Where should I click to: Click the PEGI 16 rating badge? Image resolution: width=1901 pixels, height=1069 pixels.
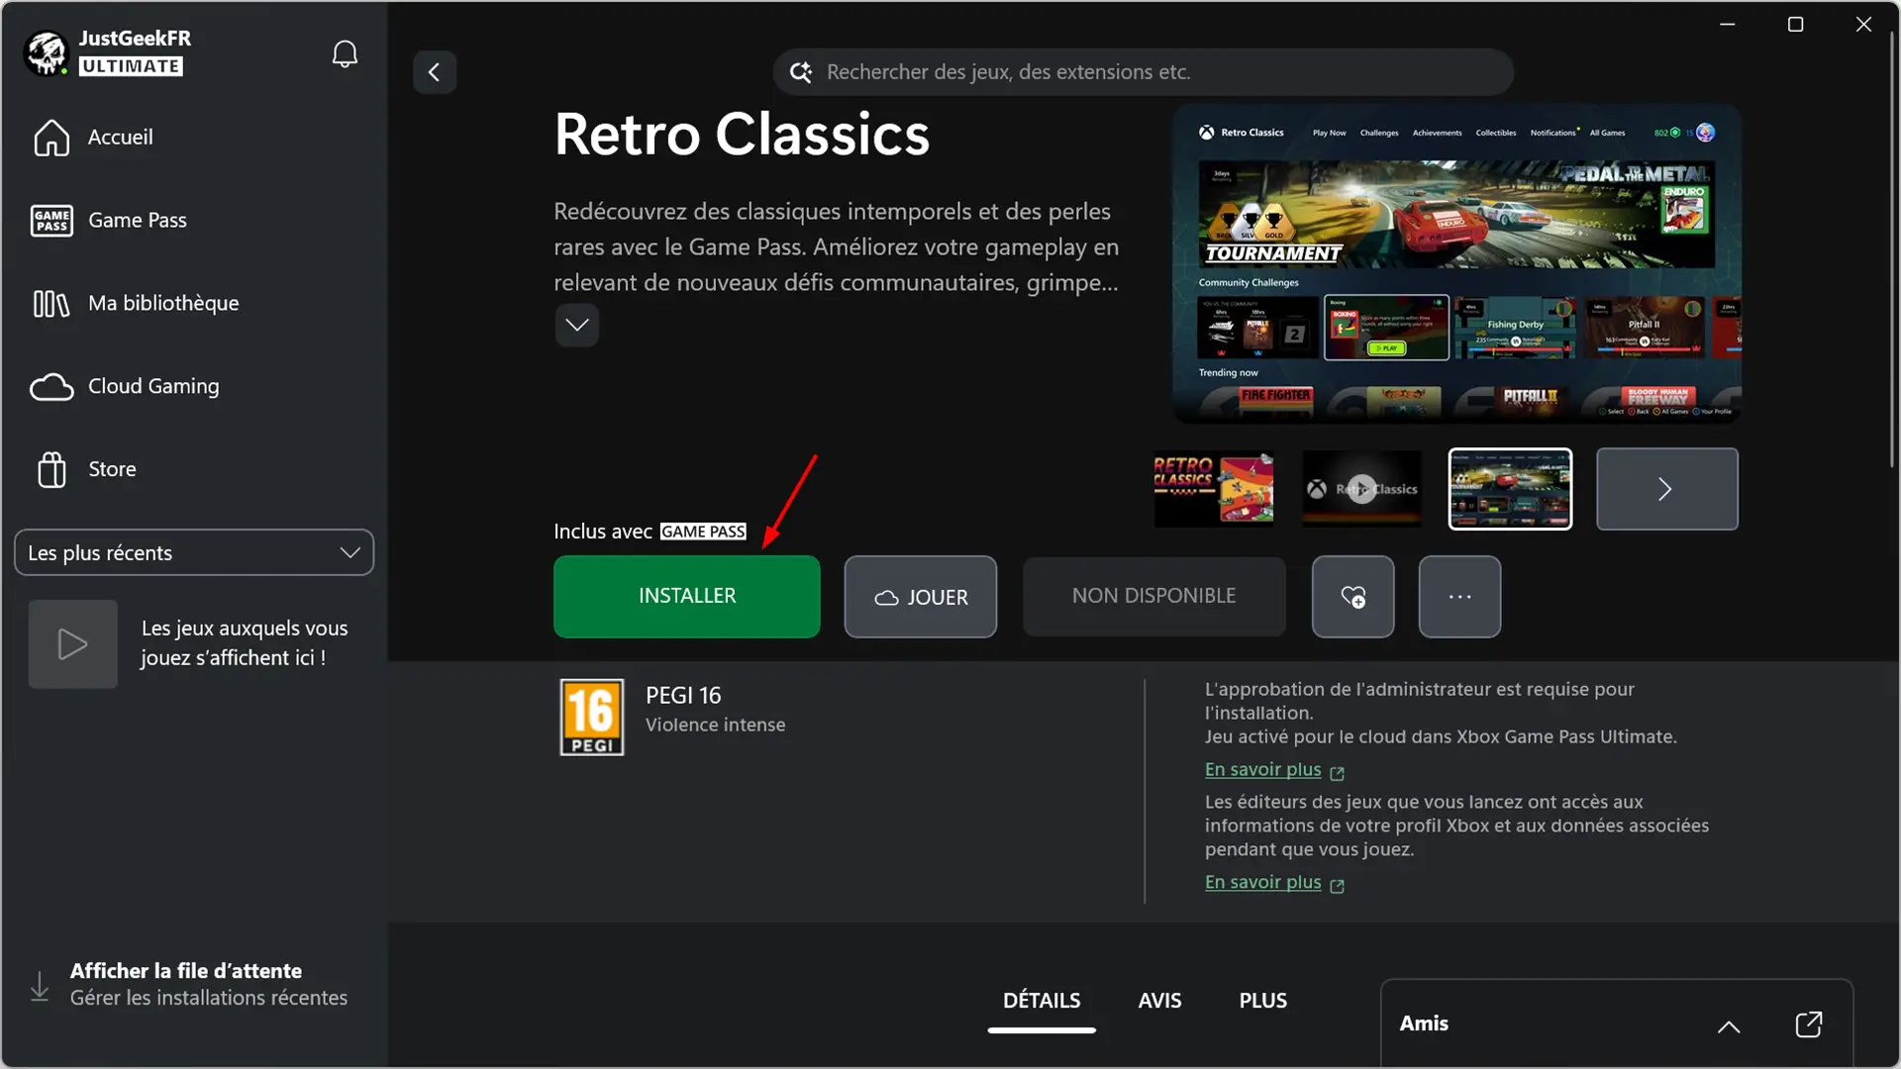592,717
